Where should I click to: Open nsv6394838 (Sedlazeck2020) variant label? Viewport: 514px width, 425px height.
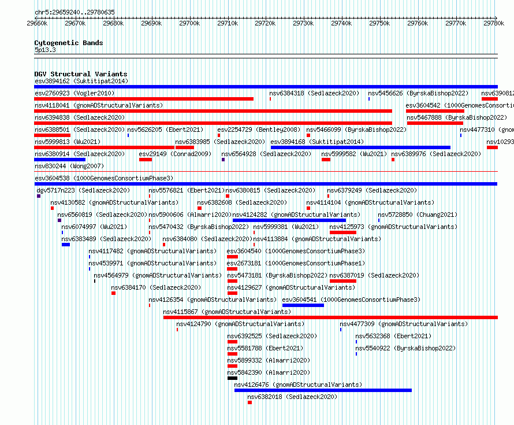[80, 117]
